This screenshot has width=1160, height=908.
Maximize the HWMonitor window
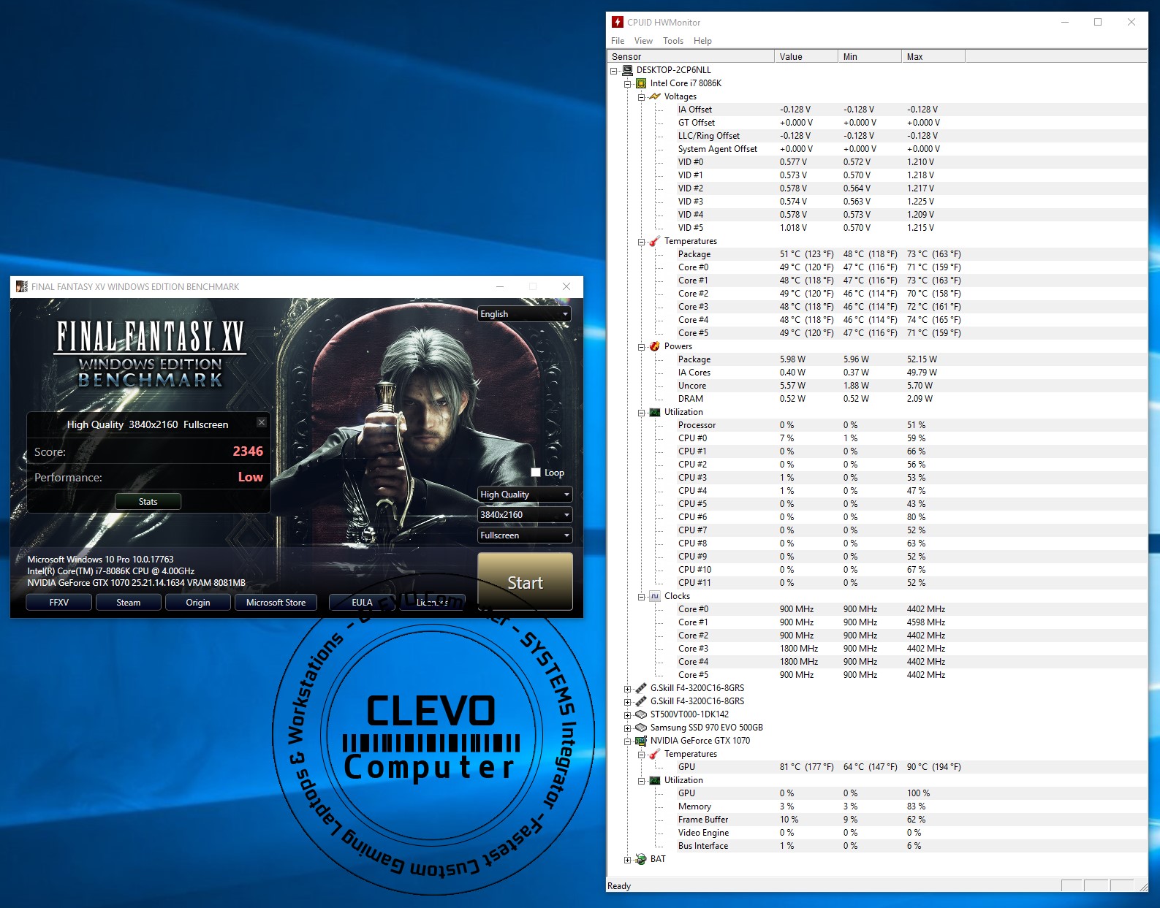1097,22
